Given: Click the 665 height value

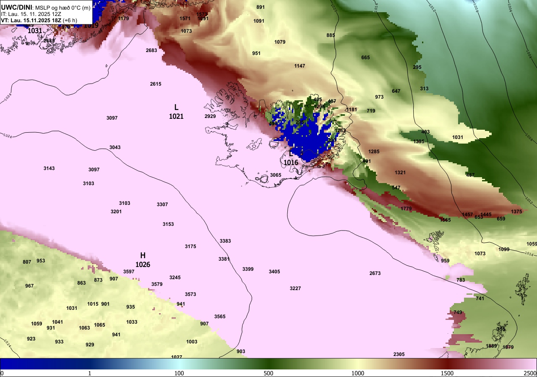Looking at the screenshot, I should (x=365, y=58).
